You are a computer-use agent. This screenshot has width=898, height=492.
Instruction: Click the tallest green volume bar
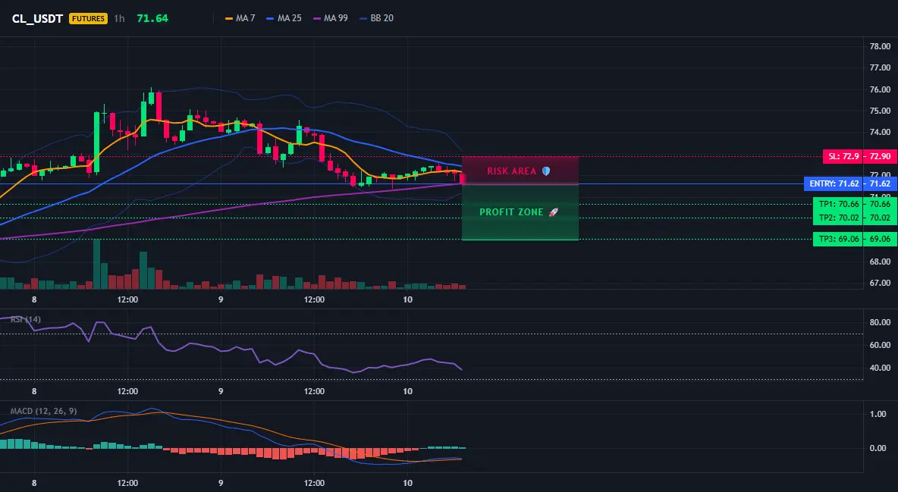[x=97, y=264]
